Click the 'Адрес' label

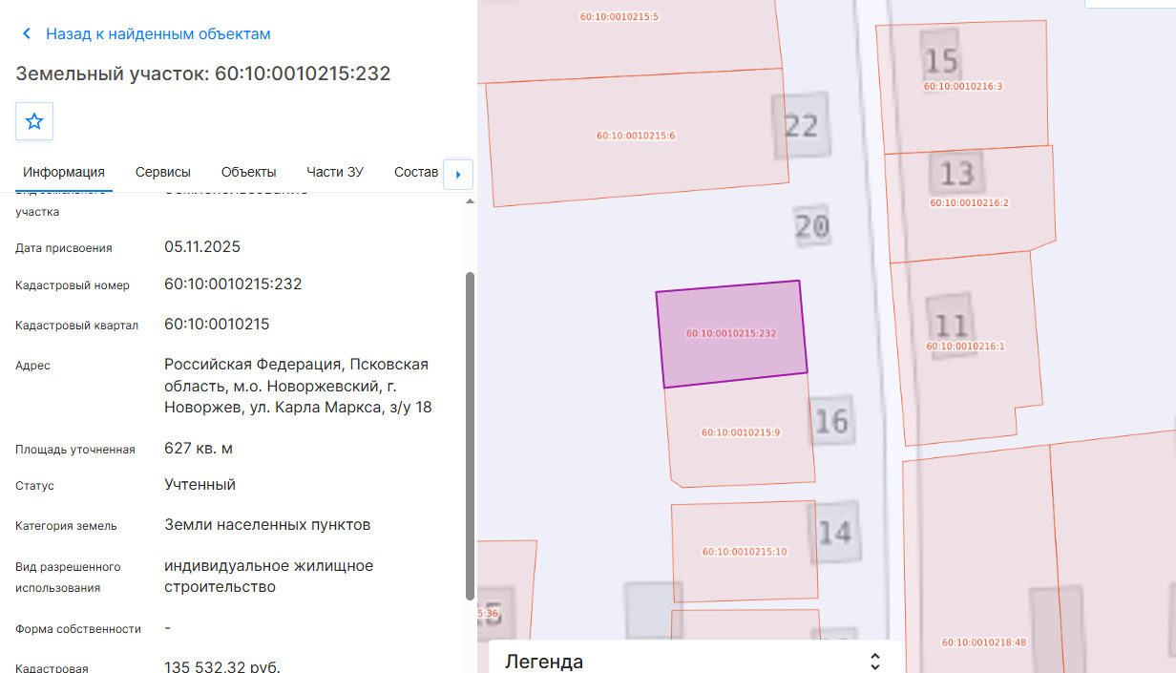(33, 366)
